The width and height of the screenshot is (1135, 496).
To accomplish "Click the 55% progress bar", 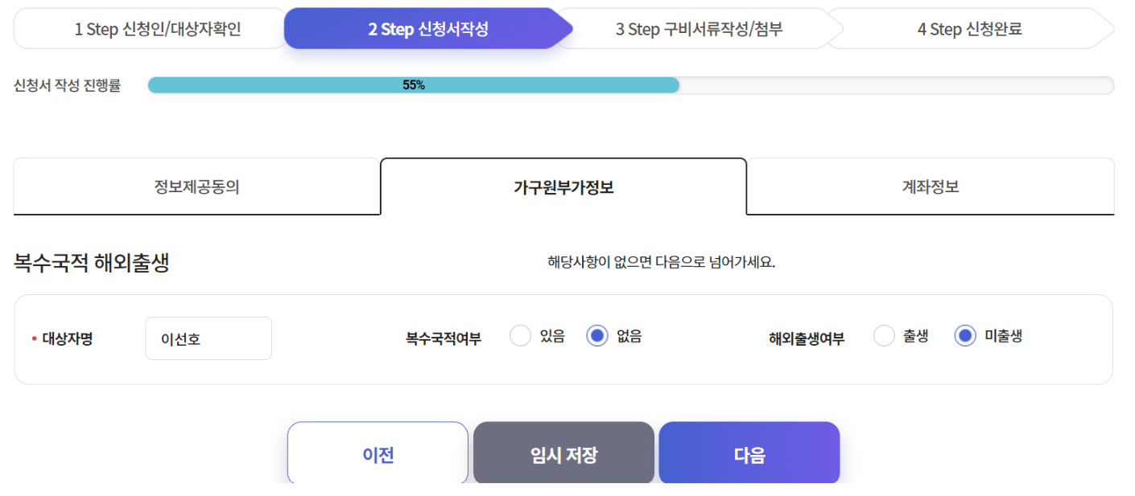I will click(413, 84).
